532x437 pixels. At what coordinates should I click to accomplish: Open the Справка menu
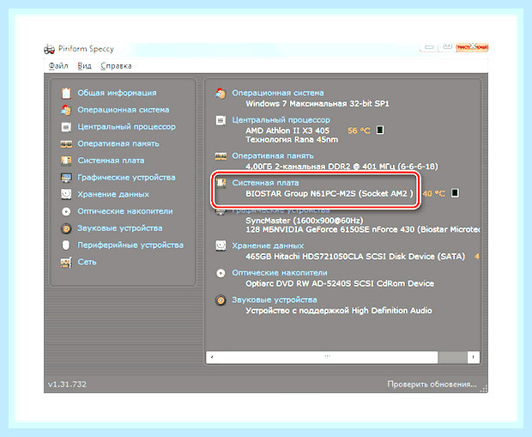point(116,66)
